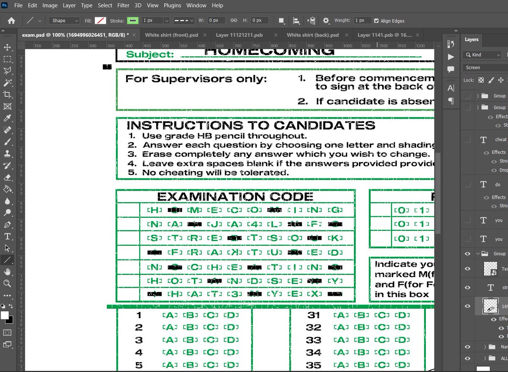Select the Magic Wand tool

(x=7, y=83)
